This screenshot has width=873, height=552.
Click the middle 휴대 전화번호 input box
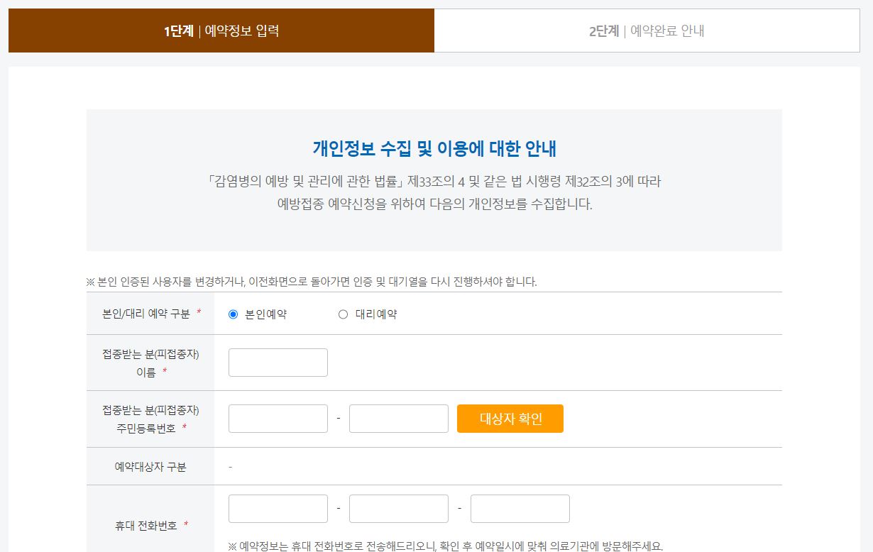399,509
